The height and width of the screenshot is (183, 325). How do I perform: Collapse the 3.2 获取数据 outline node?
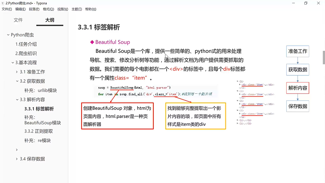17,81
